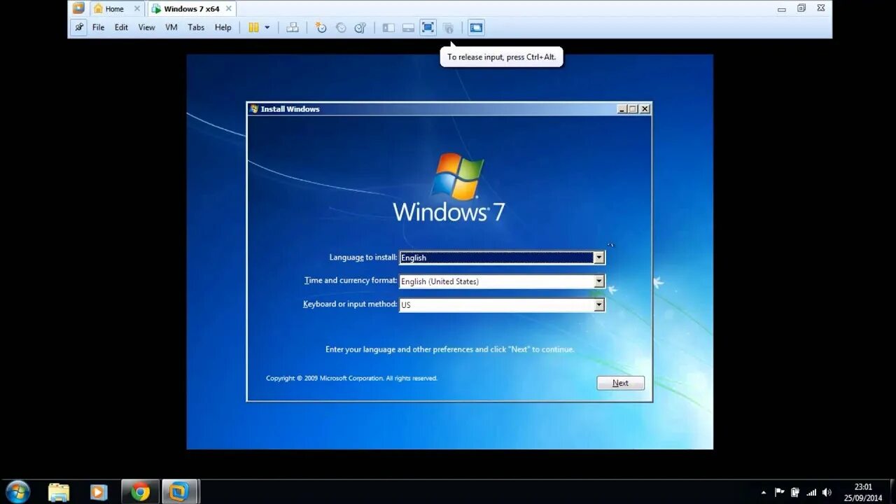Open the VM menu
896x504 pixels.
[x=171, y=27]
